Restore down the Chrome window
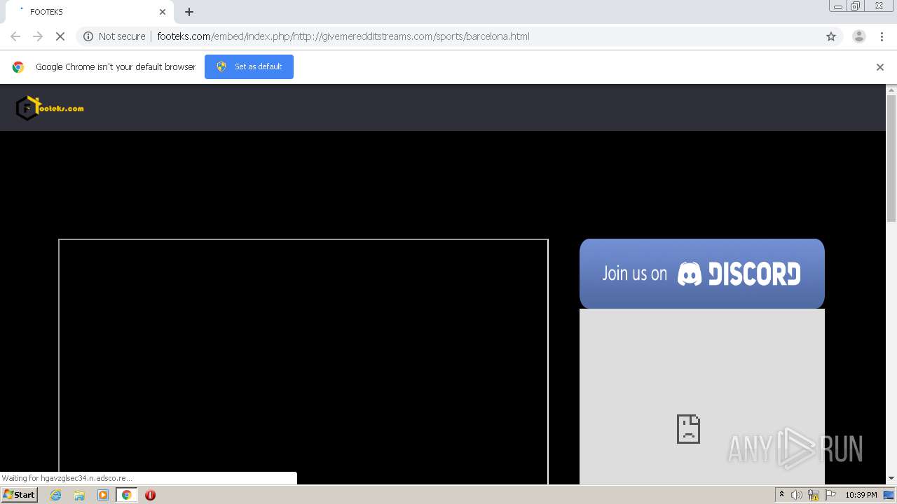 click(855, 6)
